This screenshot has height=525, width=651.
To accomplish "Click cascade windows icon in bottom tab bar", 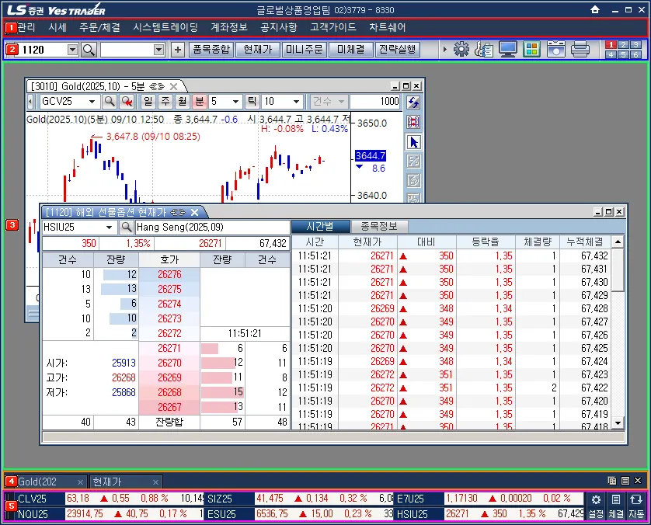I will 612,481.
